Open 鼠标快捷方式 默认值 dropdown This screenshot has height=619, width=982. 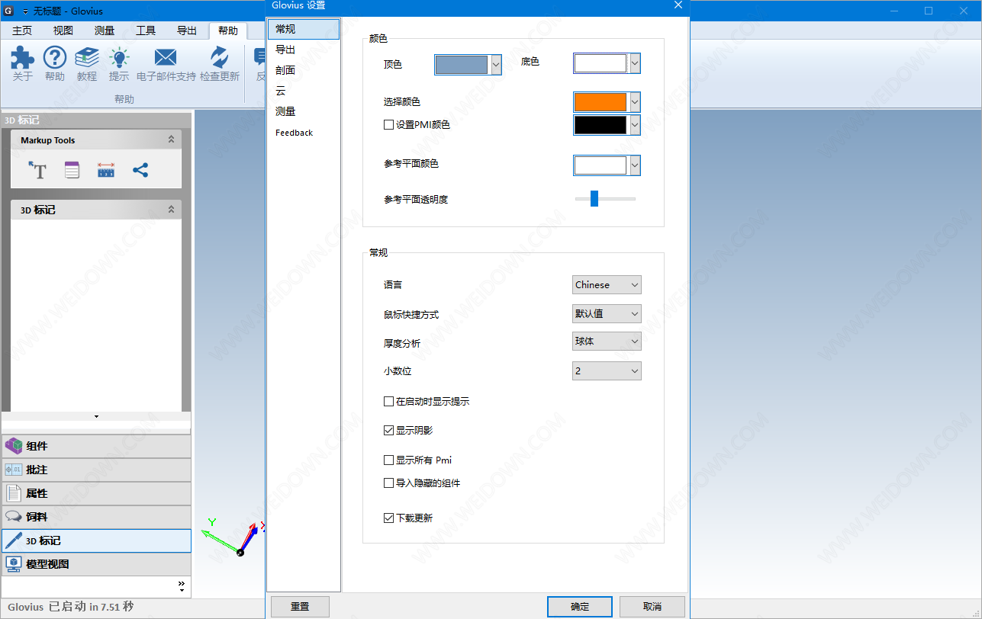[607, 313]
